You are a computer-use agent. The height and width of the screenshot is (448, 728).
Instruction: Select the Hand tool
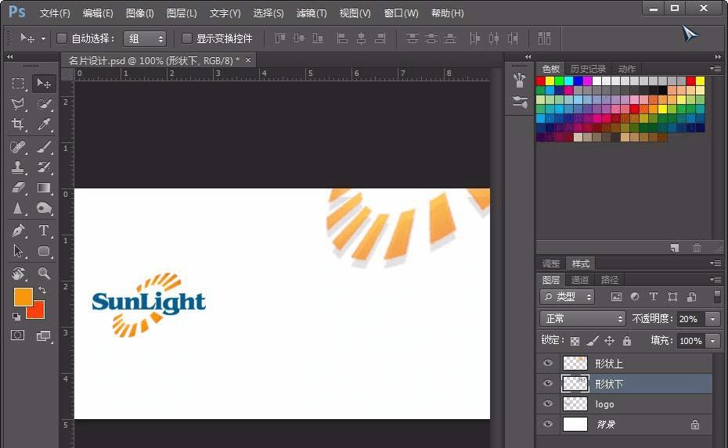coord(19,274)
